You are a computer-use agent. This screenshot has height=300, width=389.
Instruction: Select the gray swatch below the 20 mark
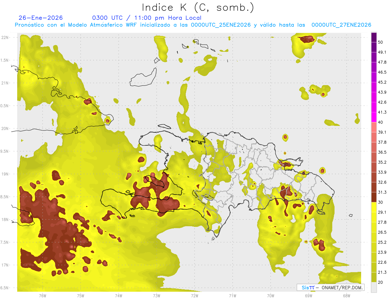tap(374, 287)
